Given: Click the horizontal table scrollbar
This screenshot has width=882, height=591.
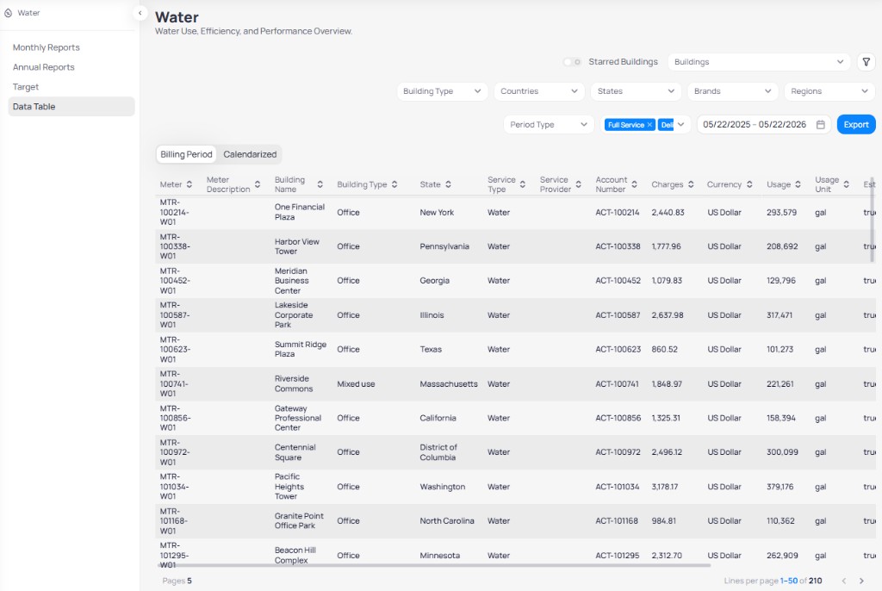Looking at the screenshot, I should pyautogui.click(x=433, y=565).
